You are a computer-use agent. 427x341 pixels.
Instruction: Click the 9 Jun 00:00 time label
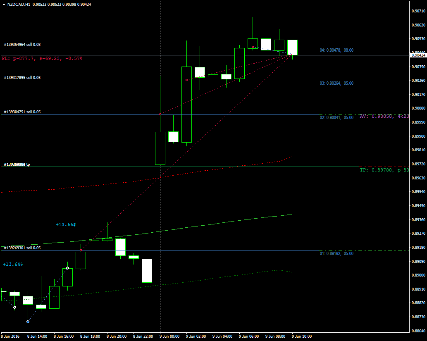click(x=169, y=336)
